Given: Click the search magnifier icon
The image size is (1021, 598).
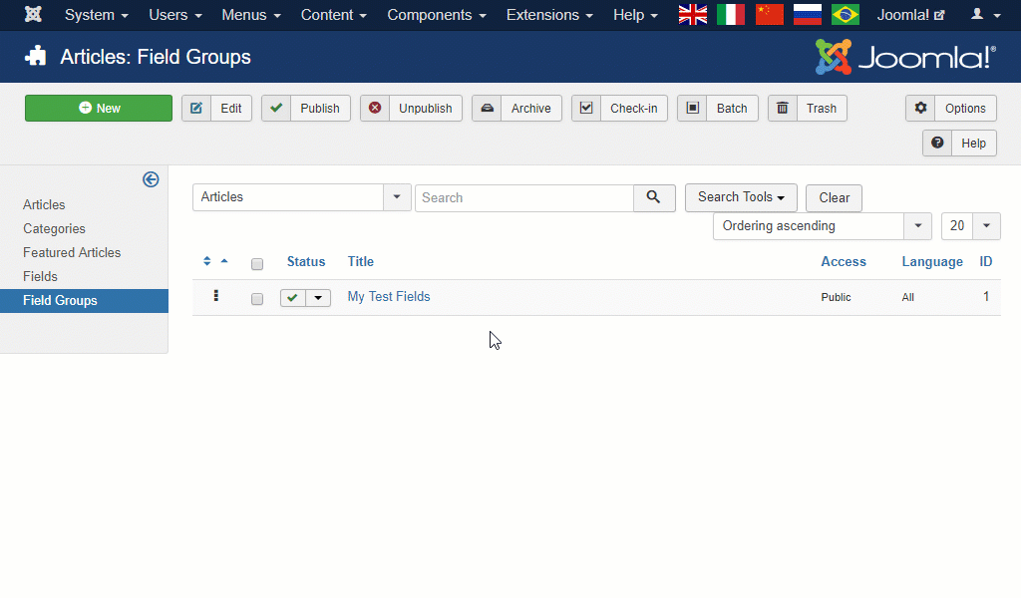Looking at the screenshot, I should [654, 197].
